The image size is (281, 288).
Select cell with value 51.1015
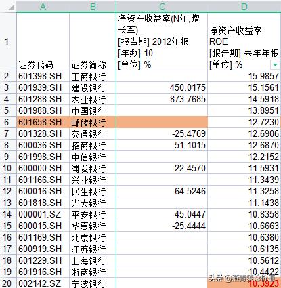162,145
